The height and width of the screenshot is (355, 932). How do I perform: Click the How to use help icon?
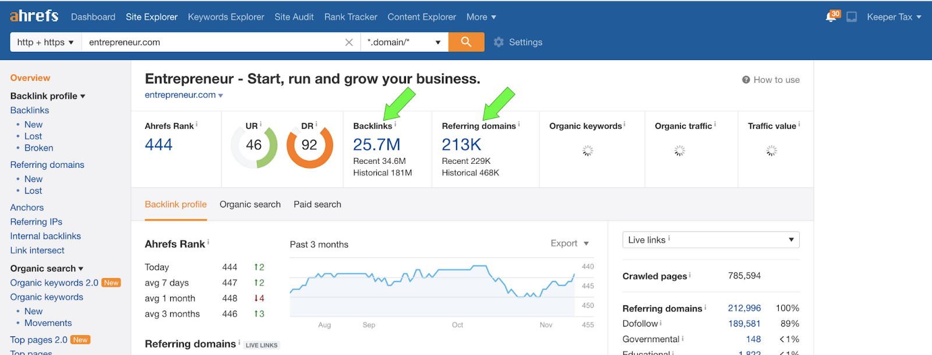[746, 80]
